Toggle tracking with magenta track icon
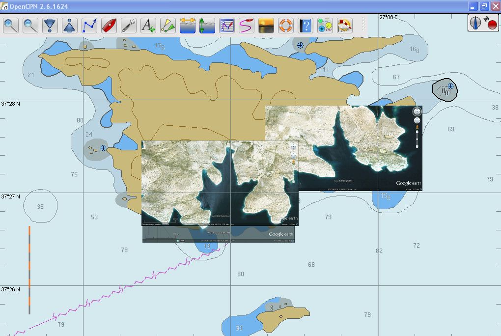 247,26
